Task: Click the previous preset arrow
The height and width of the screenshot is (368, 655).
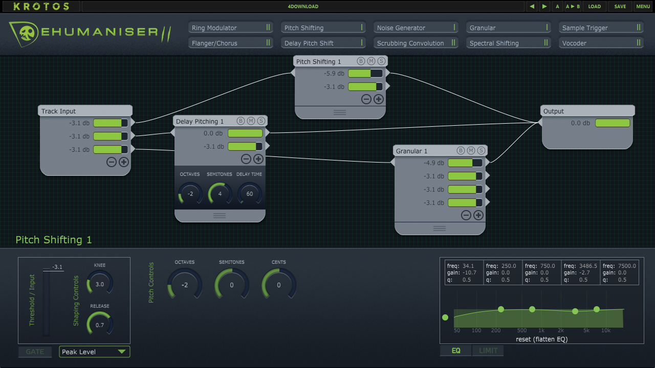Action: point(532,7)
